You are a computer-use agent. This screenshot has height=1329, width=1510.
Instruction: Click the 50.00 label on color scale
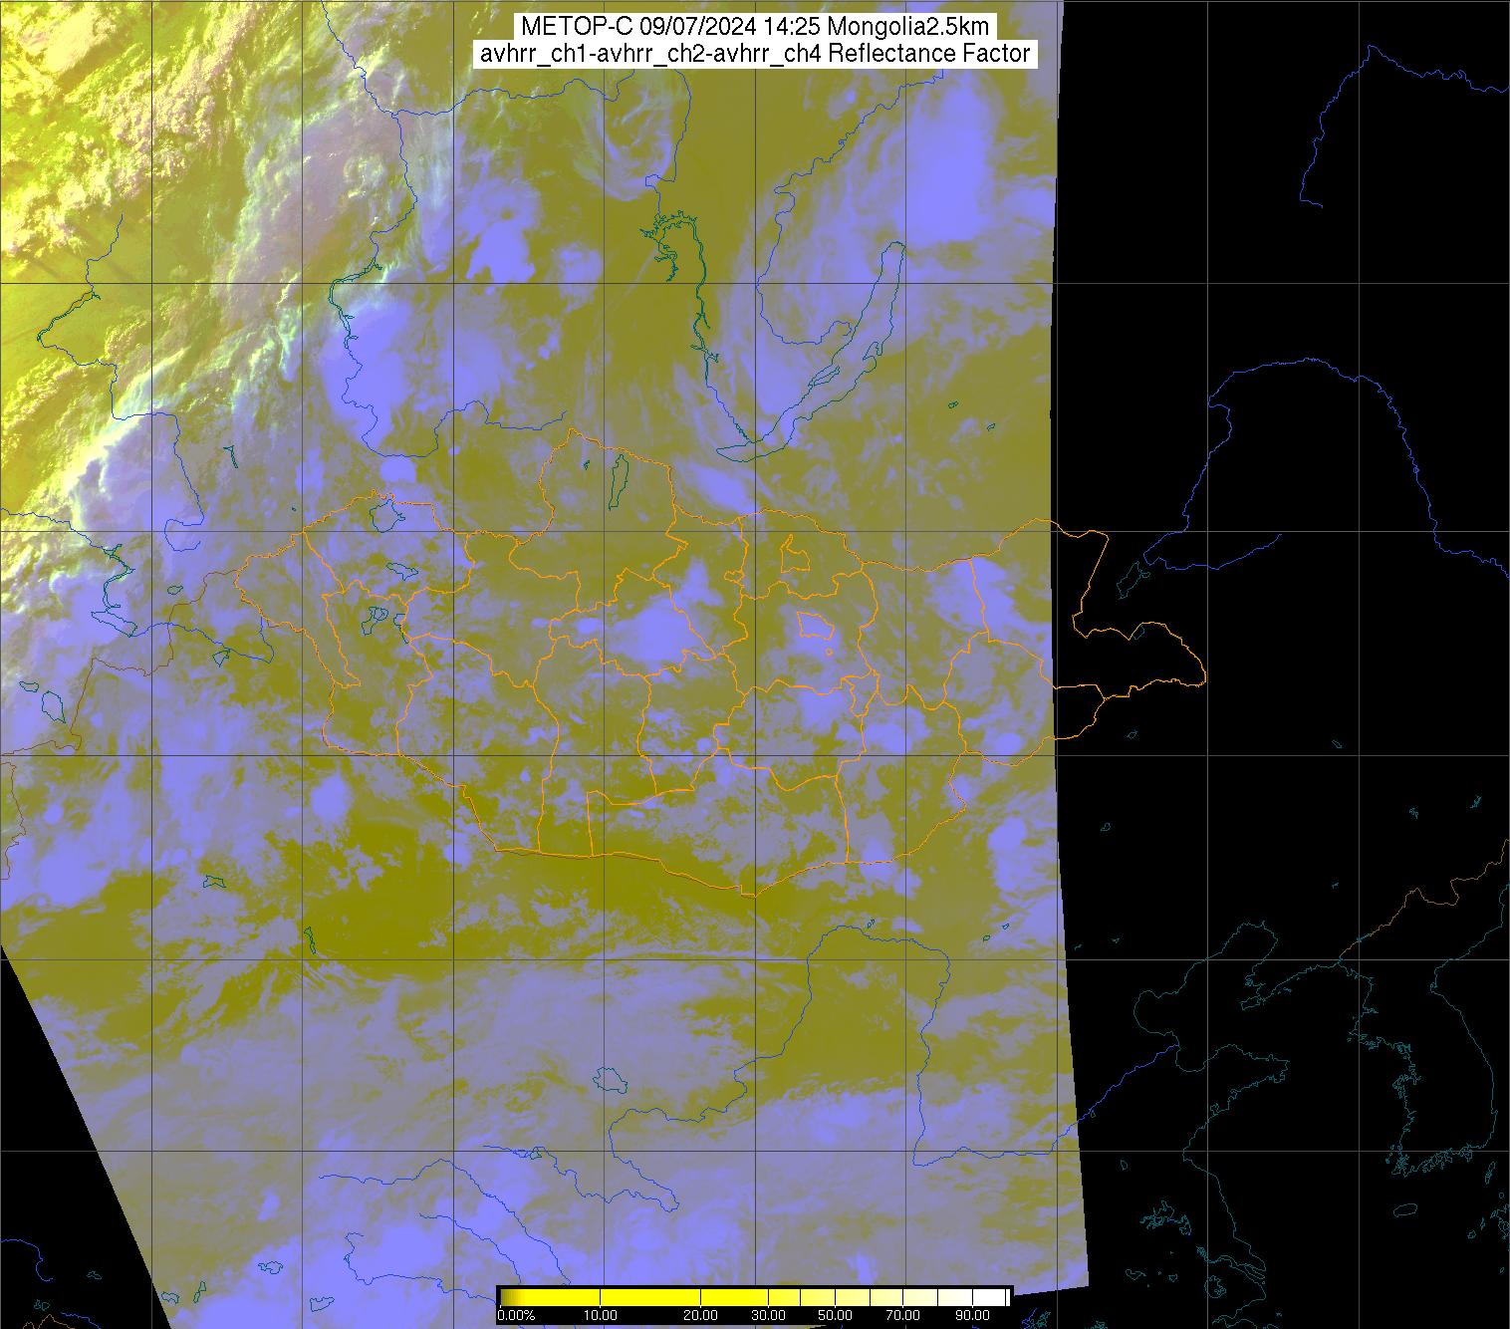(x=837, y=1315)
